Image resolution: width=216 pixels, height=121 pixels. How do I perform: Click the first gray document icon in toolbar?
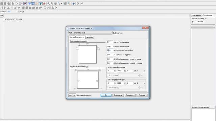point(2,4)
